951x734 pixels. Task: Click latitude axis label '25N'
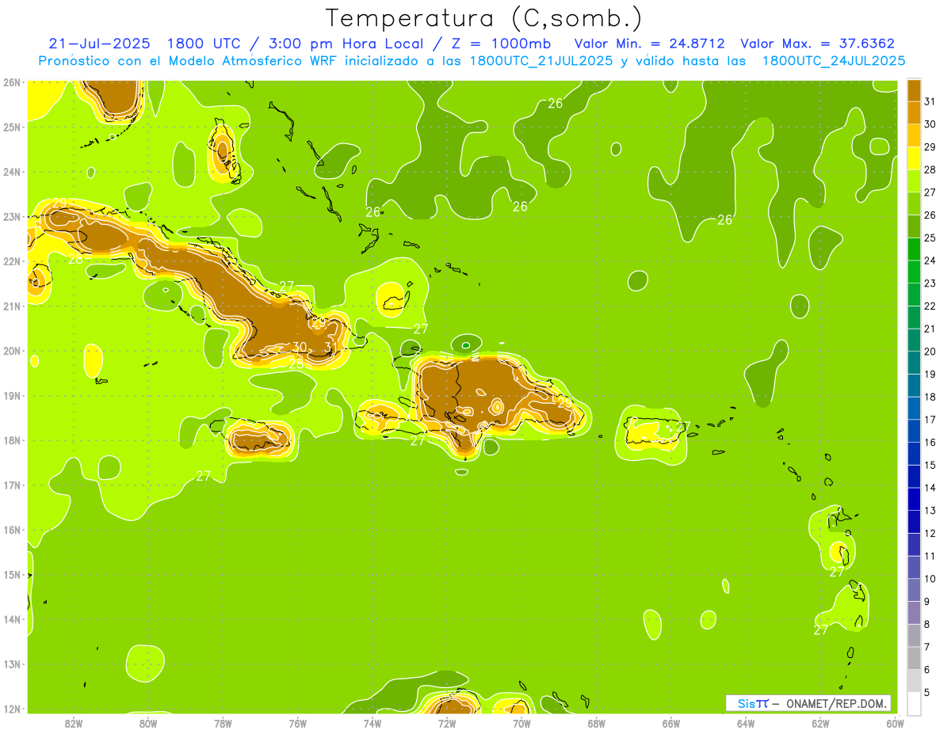[11, 127]
